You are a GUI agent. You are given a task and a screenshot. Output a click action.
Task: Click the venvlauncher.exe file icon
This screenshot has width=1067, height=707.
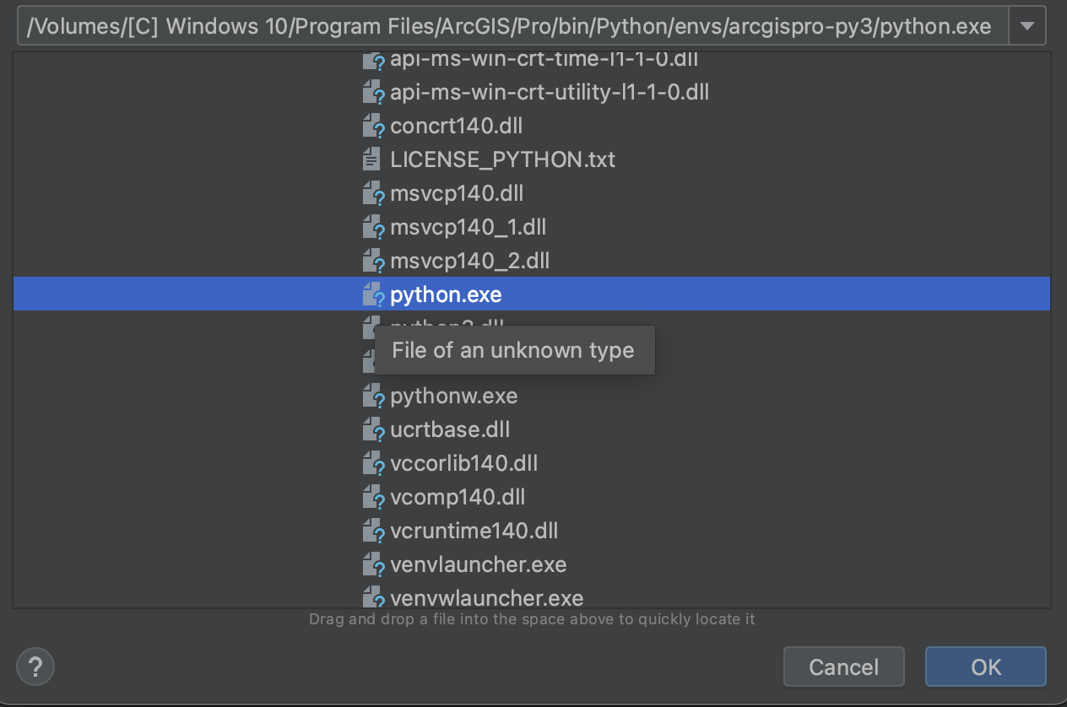point(373,565)
